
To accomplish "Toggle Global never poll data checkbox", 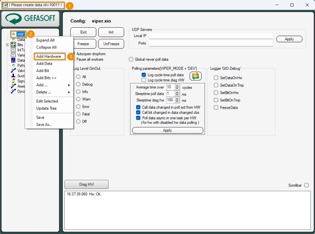I will click(x=131, y=59).
